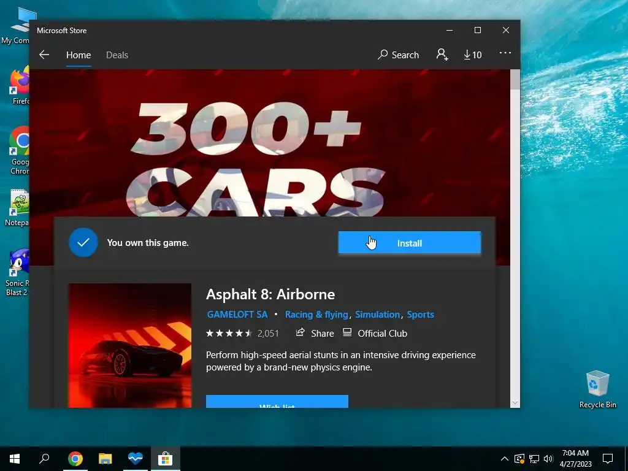Click the "Perform high-speed aerial stunts" description

point(341,361)
